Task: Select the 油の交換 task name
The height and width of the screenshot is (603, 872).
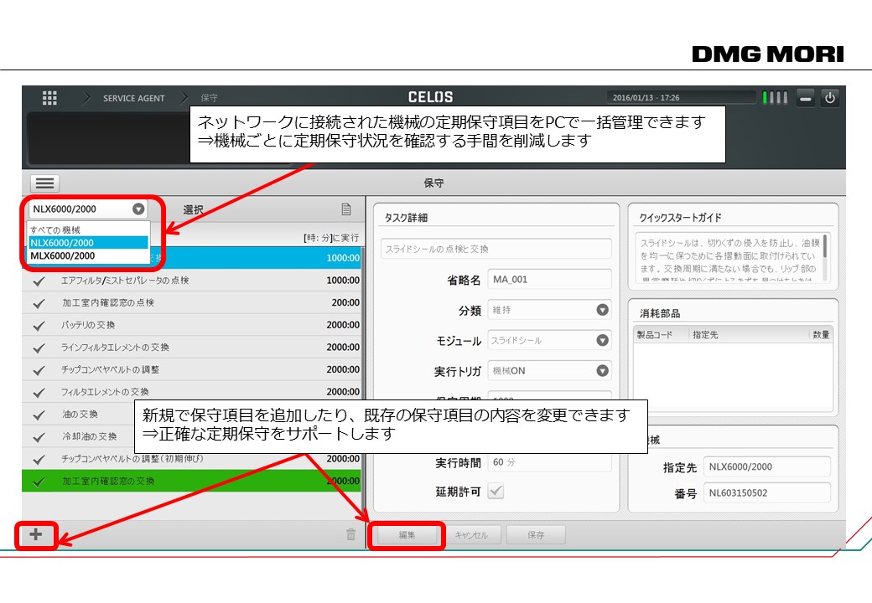Action: click(x=80, y=415)
